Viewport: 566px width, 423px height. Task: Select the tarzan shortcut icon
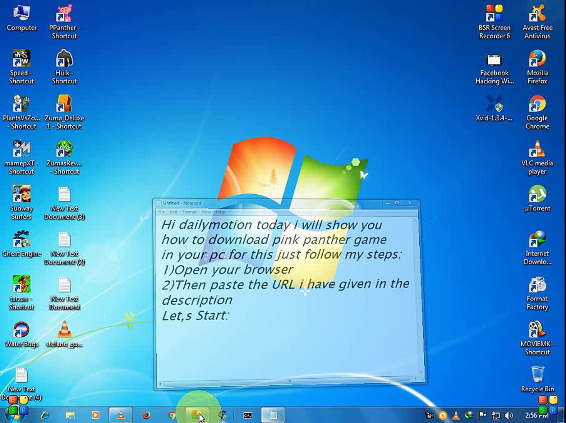pyautogui.click(x=22, y=293)
